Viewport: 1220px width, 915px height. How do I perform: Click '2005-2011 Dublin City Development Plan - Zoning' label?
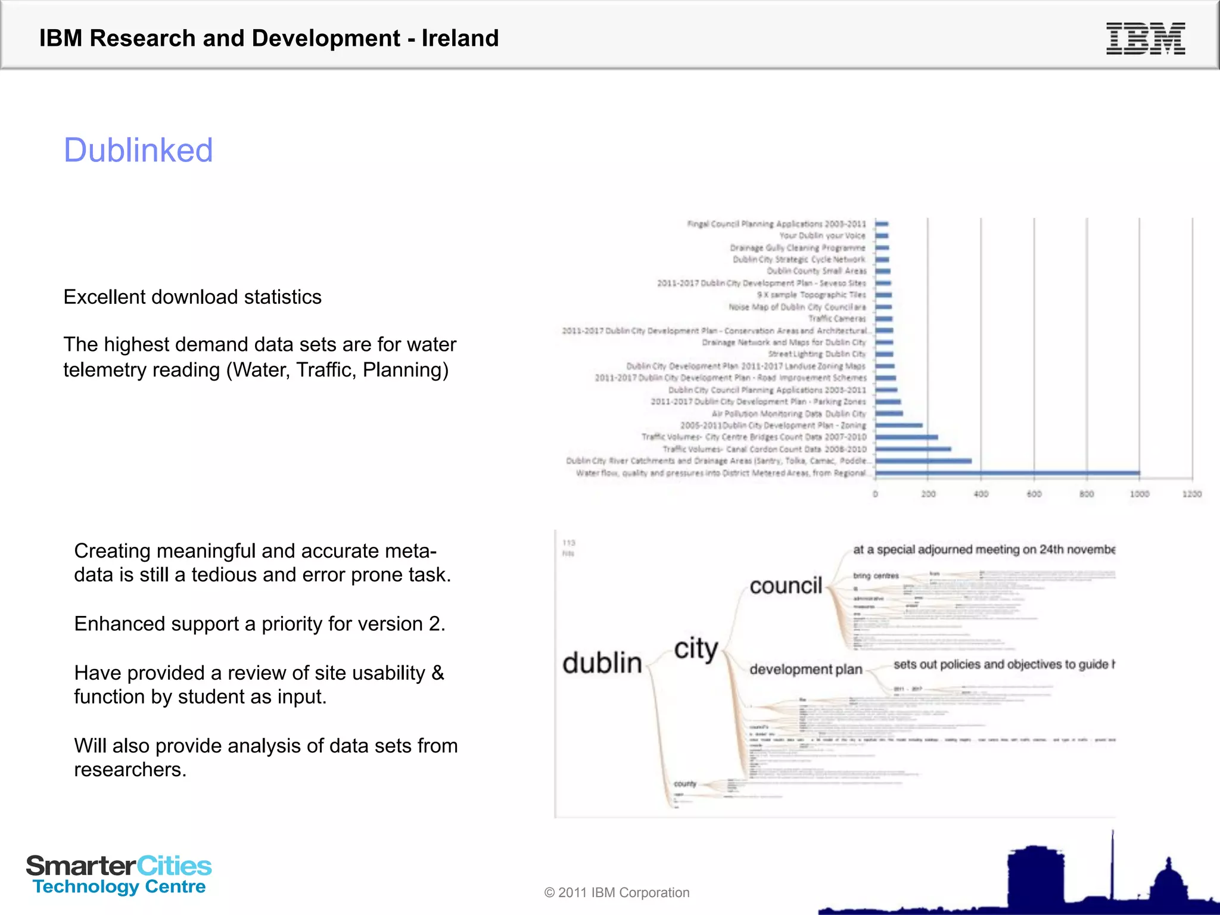773,425
